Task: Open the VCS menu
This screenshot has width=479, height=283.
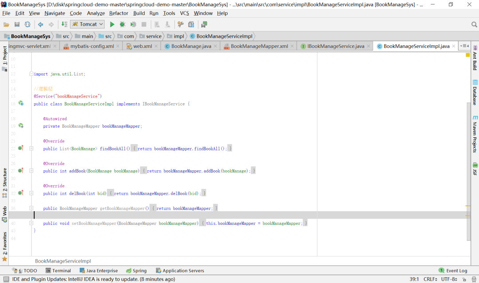Action: click(x=185, y=13)
